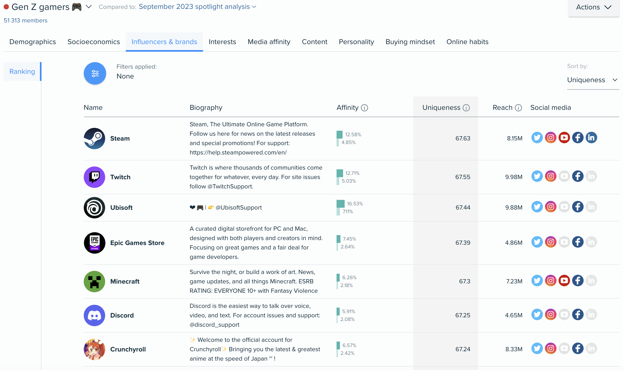Open the Twitch brand name
Viewport: 623px width, 370px height.
120,177
